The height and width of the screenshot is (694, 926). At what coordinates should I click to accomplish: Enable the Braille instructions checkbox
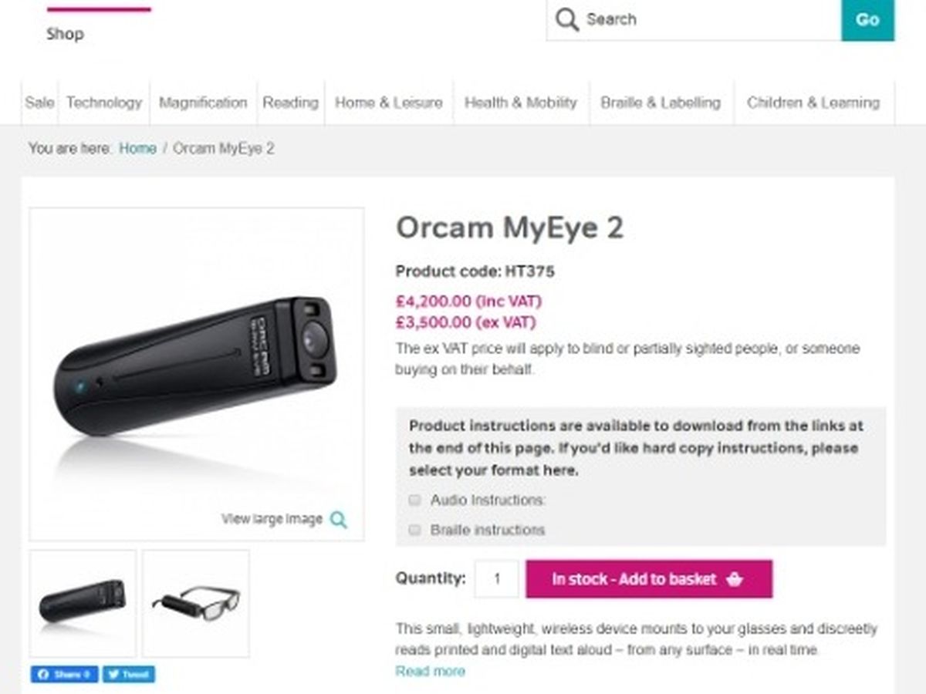point(415,530)
